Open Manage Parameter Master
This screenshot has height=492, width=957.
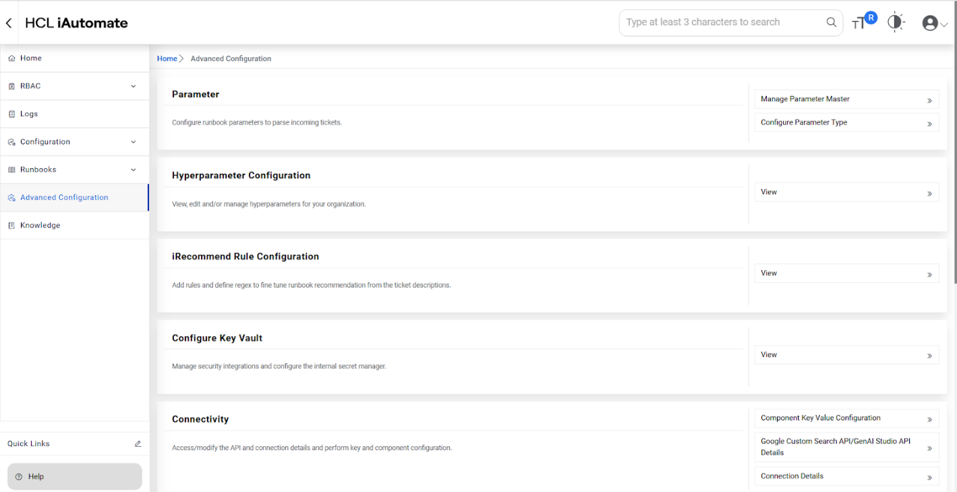pos(846,99)
